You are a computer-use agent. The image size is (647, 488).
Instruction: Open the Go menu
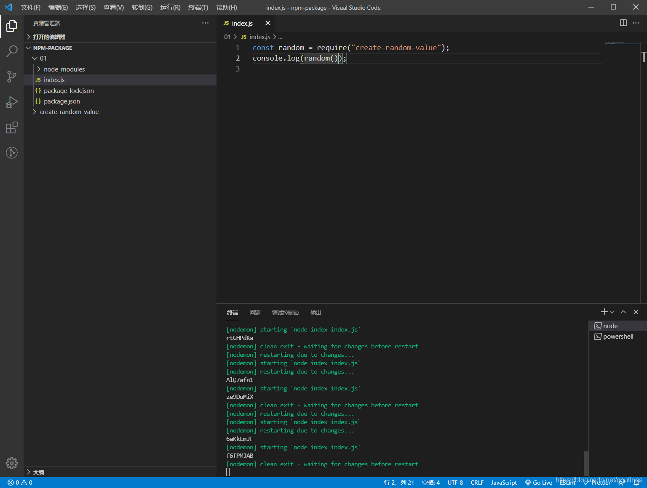coord(142,8)
